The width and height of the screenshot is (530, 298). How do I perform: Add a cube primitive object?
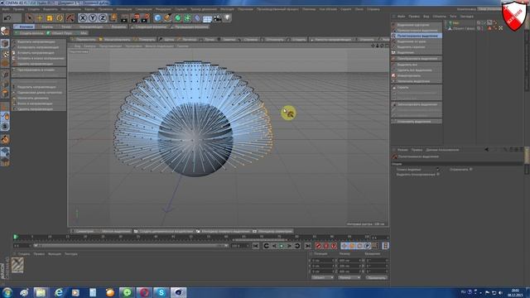point(158,17)
